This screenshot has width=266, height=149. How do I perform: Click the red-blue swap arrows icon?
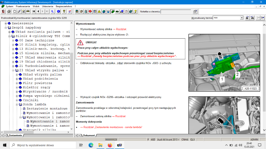(x=70, y=12)
